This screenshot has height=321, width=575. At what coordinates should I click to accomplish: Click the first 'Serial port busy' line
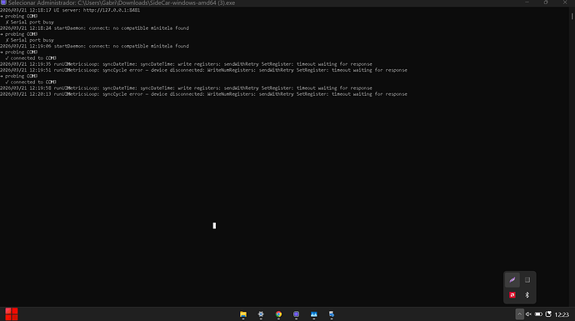30,22
